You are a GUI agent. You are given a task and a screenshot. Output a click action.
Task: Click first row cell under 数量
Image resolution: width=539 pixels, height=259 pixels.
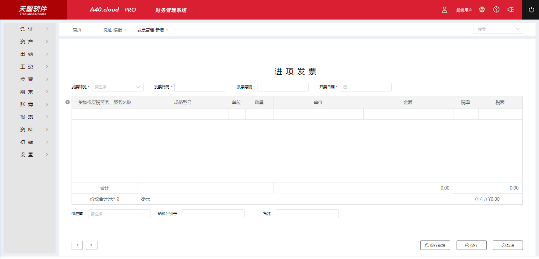click(x=260, y=114)
